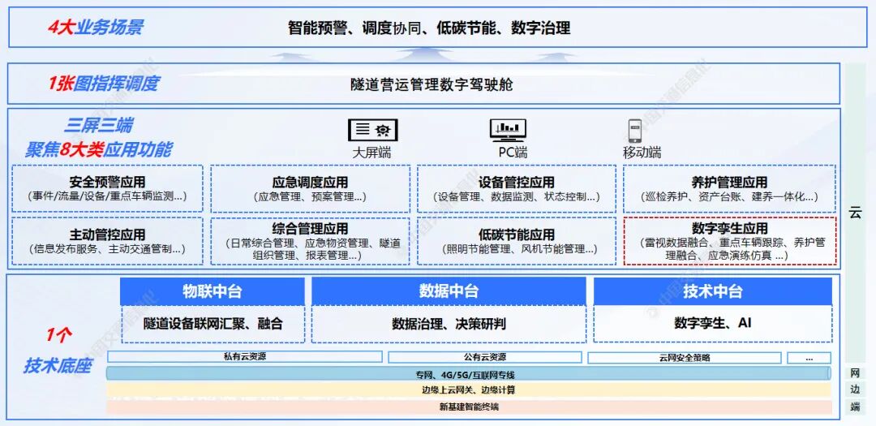Click the 网 label on the right sidebar
Screen dimensions: 876x426
point(855,373)
